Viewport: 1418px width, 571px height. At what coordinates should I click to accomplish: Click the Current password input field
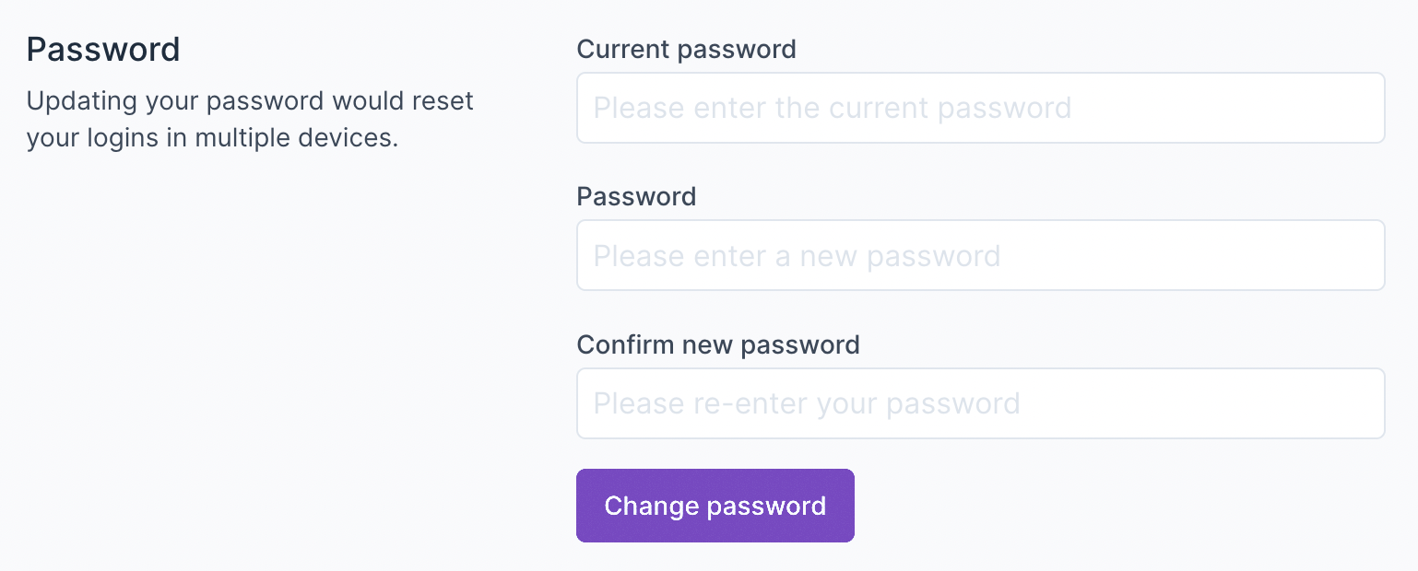pos(980,108)
